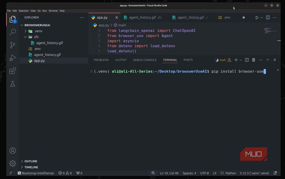
Task: Open notifications bell in status bar
Action: [275, 173]
